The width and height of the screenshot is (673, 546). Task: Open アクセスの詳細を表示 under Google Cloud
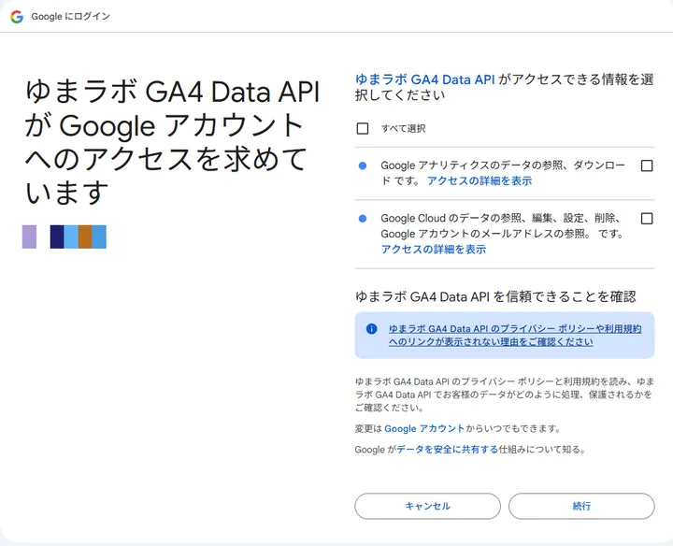[x=434, y=250]
